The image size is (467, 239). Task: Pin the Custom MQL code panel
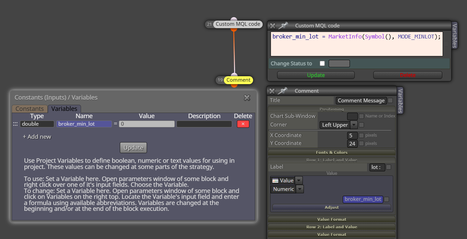tap(283, 26)
